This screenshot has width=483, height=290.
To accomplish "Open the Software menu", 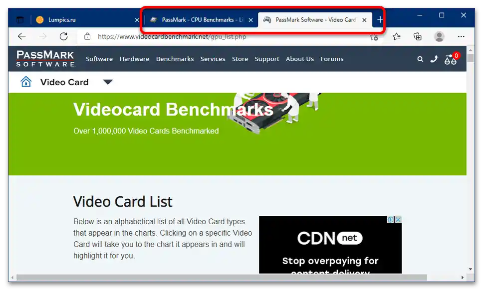I will click(99, 59).
